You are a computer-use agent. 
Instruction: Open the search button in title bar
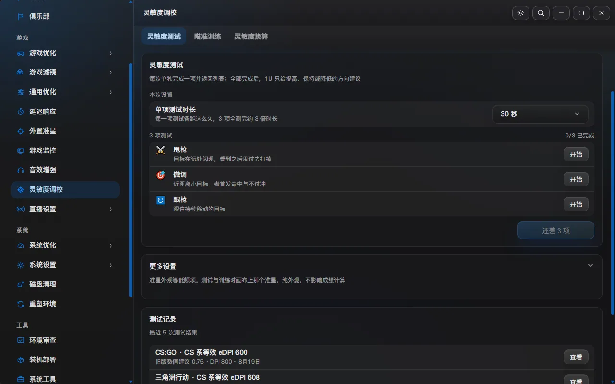coord(541,13)
